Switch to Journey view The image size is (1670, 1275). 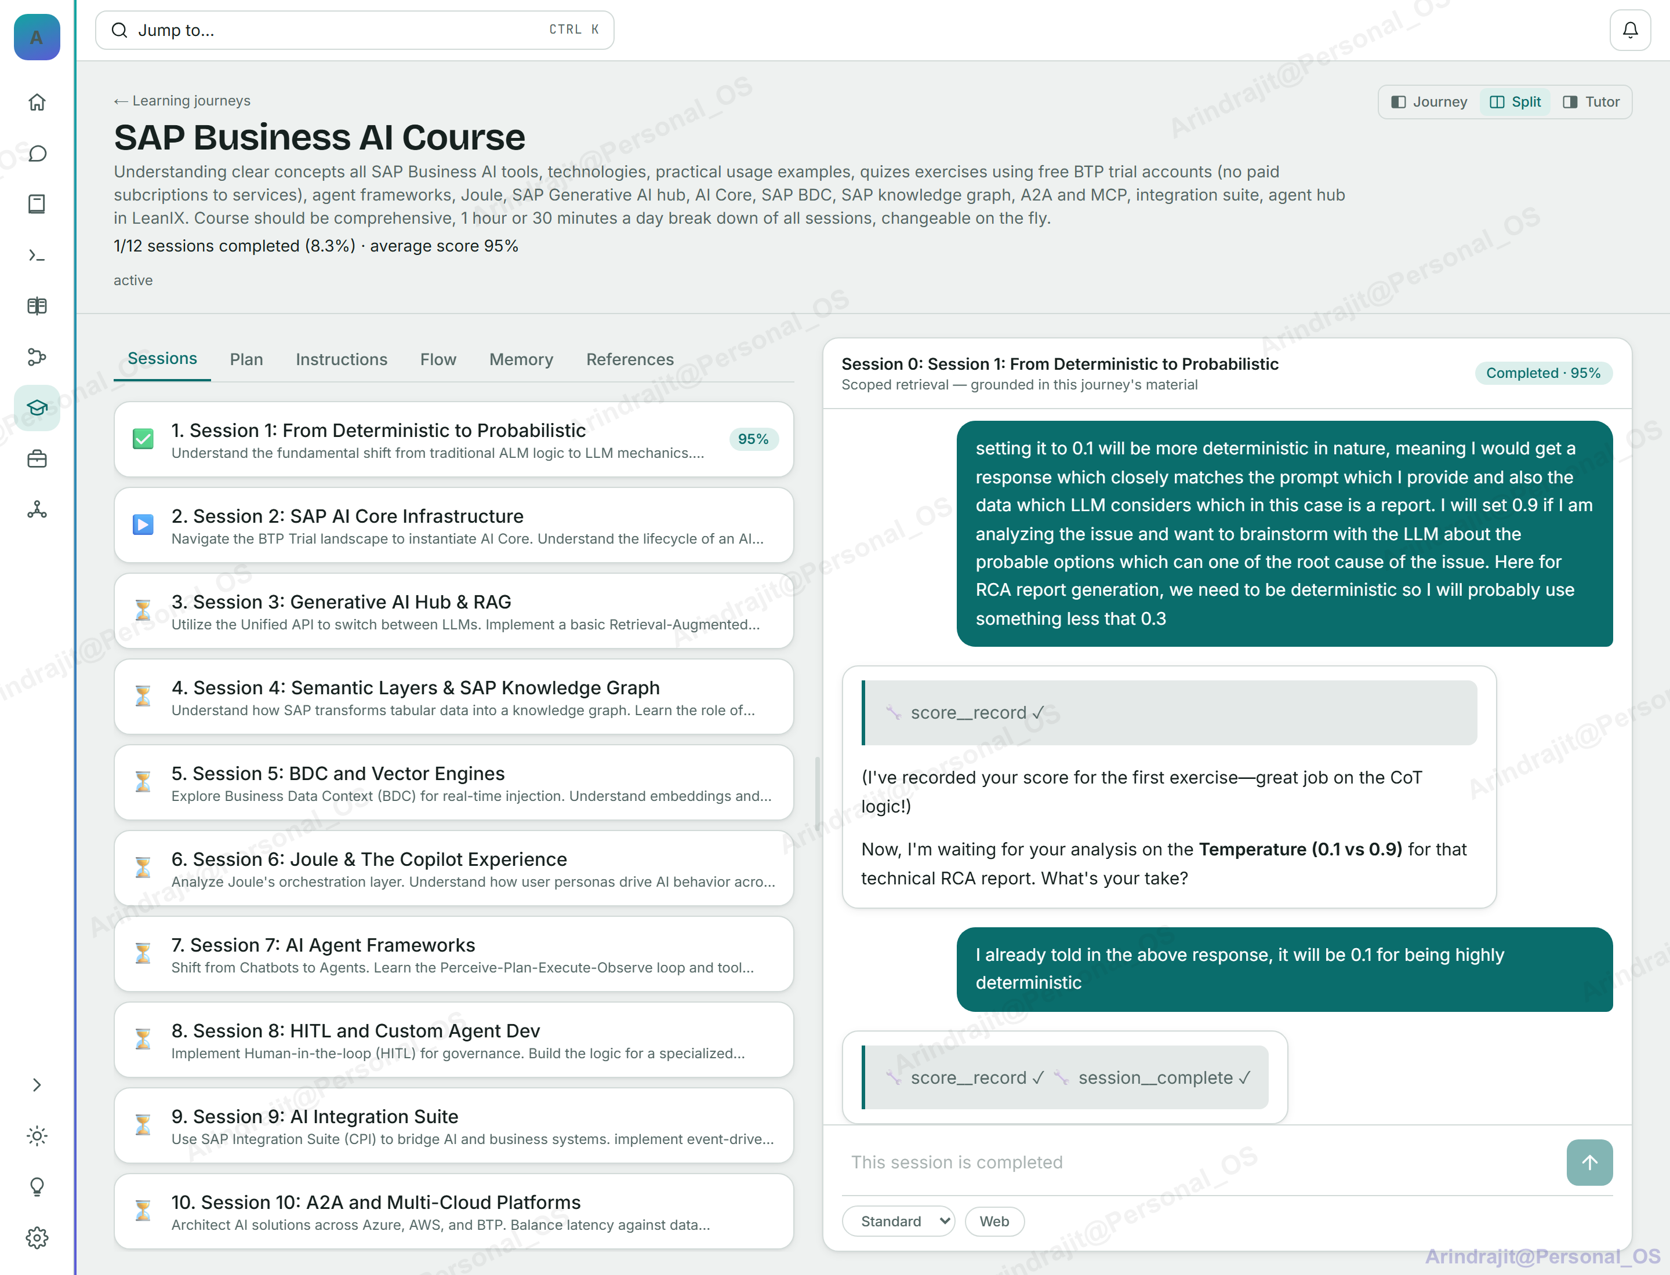pyautogui.click(x=1429, y=101)
